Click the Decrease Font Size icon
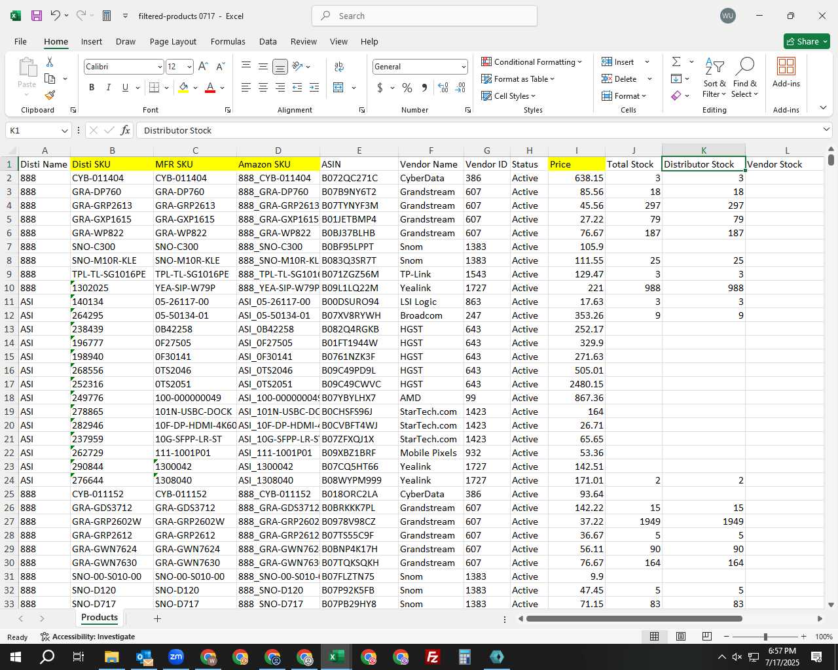 coord(220,67)
